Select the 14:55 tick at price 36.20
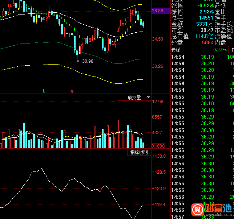This screenshot has width=234, height=219. (x=202, y=137)
